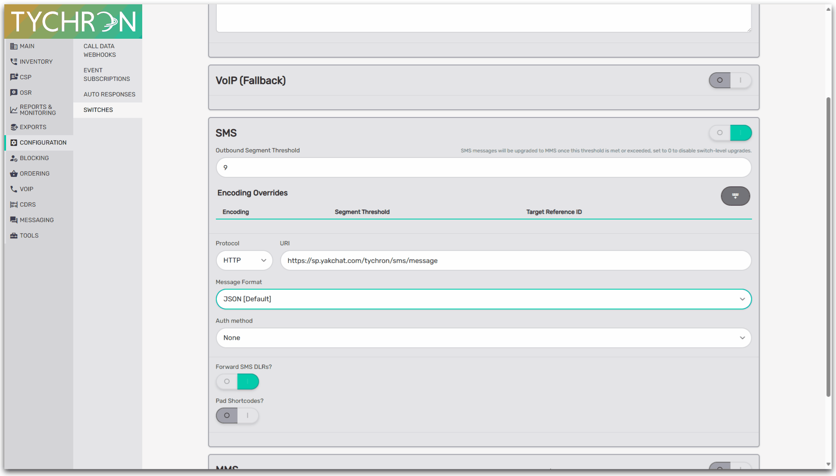The width and height of the screenshot is (836, 476).
Task: Go to the TOOLS section
Action: pos(39,235)
